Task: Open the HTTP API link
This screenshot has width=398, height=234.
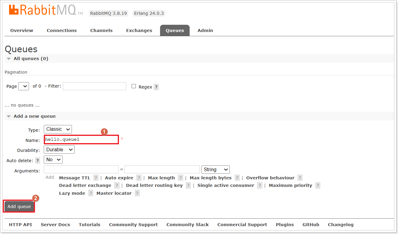Action: [21, 225]
